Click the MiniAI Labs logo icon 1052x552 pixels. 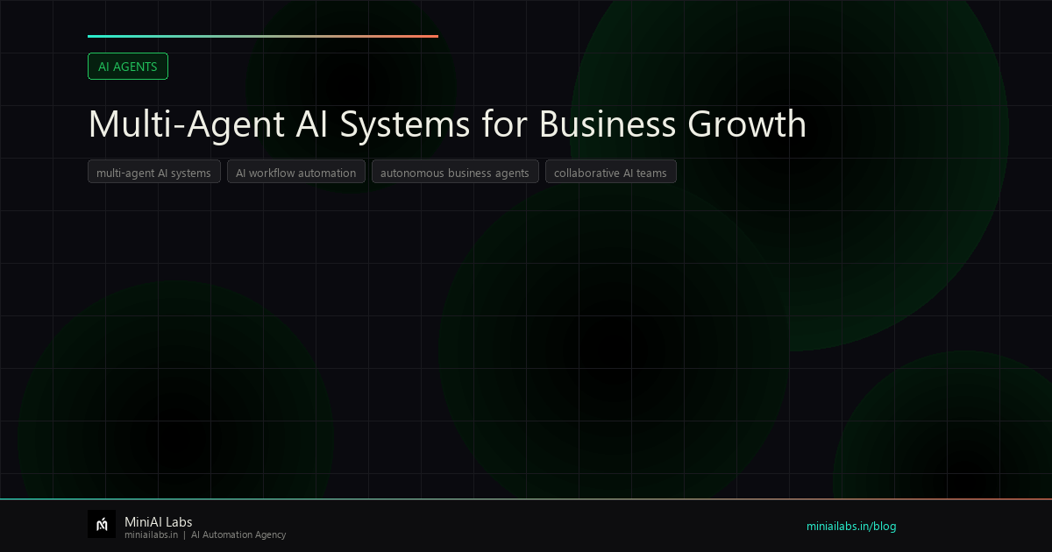point(102,524)
